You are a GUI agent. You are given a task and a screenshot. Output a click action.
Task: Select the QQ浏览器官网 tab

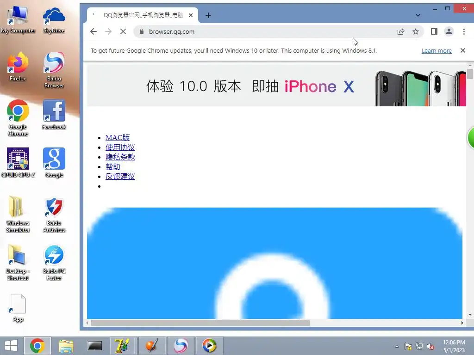pos(143,15)
